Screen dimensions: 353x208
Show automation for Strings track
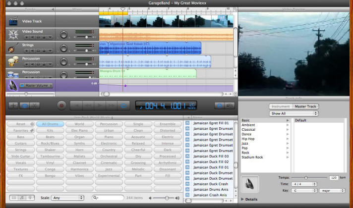50,51
